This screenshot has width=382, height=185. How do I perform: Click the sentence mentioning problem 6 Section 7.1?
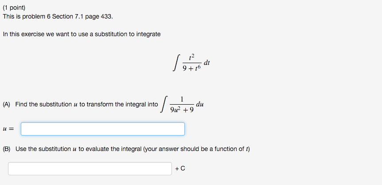[58, 17]
